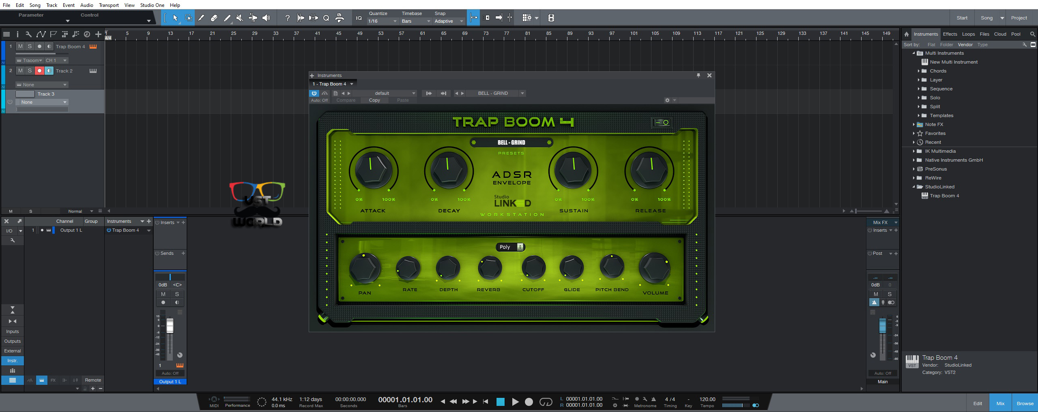Click browser home icon
Image resolution: width=1038 pixels, height=412 pixels.
point(907,34)
